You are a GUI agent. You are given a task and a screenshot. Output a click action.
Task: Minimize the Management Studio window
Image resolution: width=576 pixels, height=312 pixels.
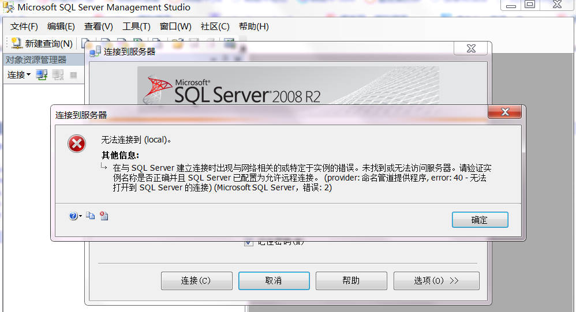coord(511,5)
